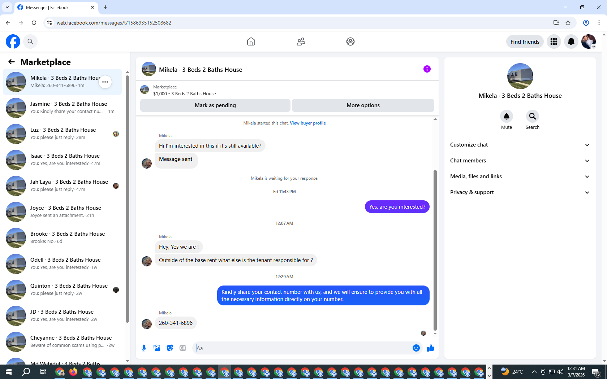The width and height of the screenshot is (607, 379).
Task: Open the Windows Start button
Action: 9,372
